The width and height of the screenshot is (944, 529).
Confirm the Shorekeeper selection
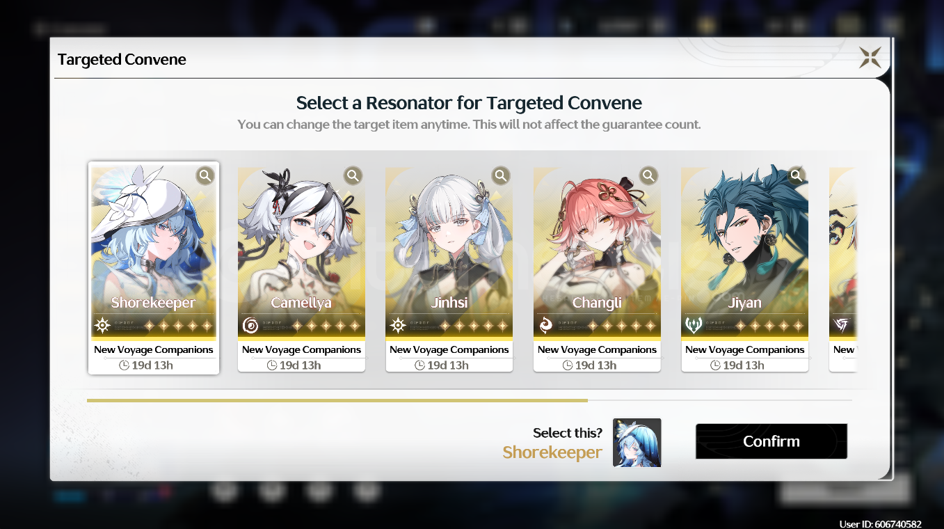(x=771, y=441)
